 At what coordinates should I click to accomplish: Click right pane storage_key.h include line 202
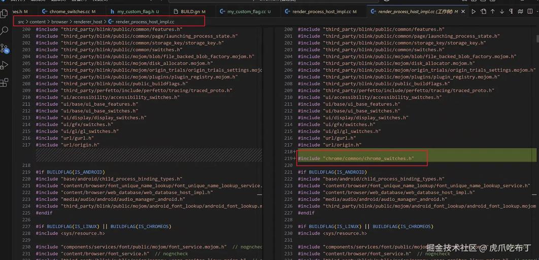click(391, 43)
